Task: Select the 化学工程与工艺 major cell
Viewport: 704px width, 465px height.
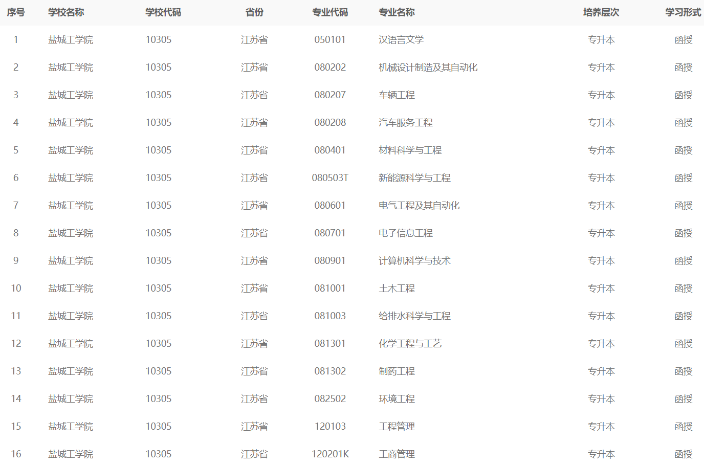Action: pos(410,344)
